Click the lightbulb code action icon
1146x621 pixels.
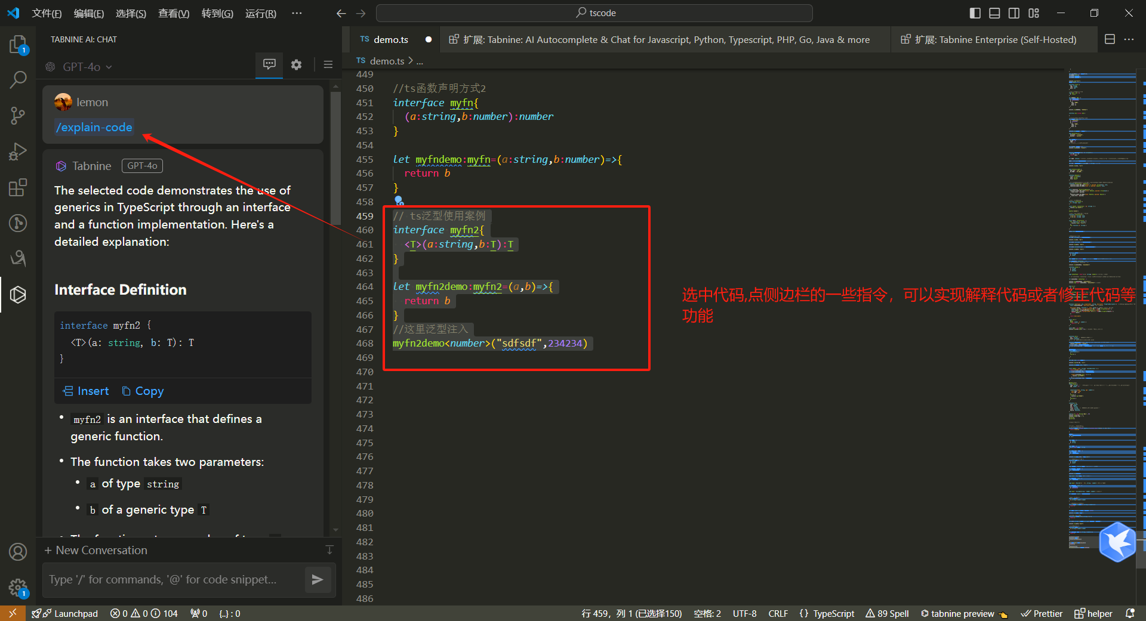(399, 200)
